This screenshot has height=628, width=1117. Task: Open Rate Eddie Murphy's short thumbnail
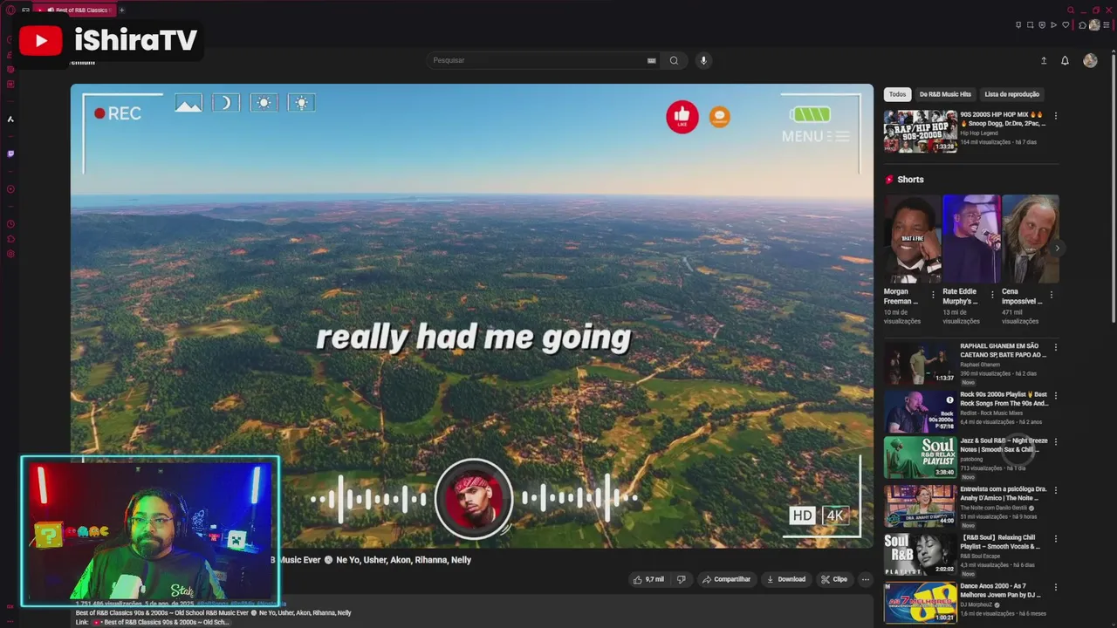pos(971,238)
